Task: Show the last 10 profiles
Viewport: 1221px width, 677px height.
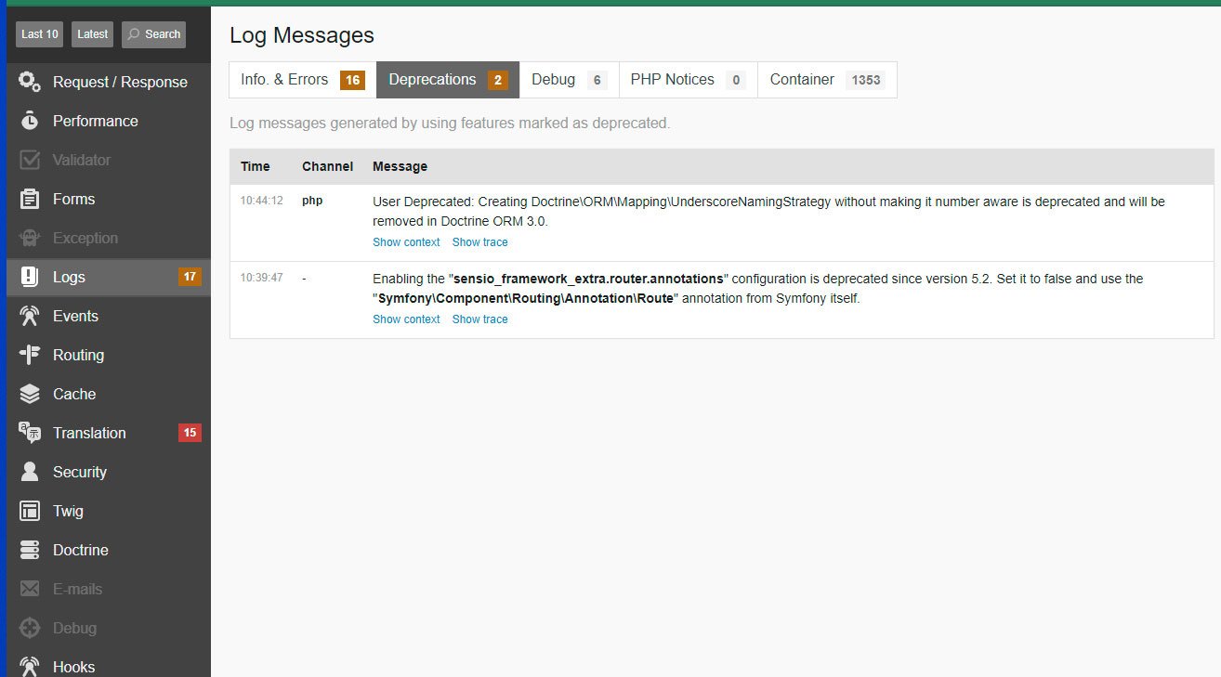Action: point(40,34)
